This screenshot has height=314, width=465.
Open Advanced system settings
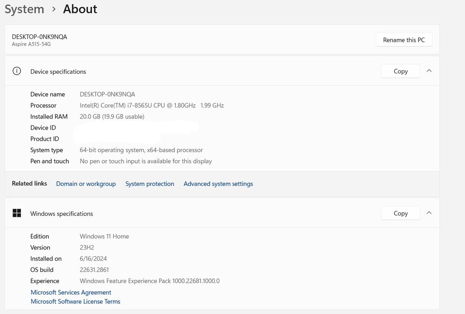click(218, 184)
